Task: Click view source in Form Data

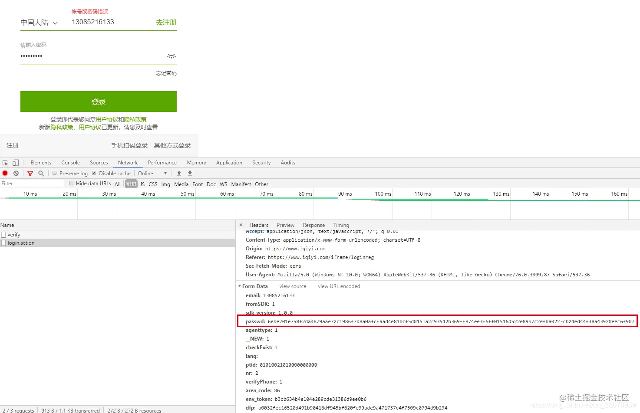Action: pos(293,286)
